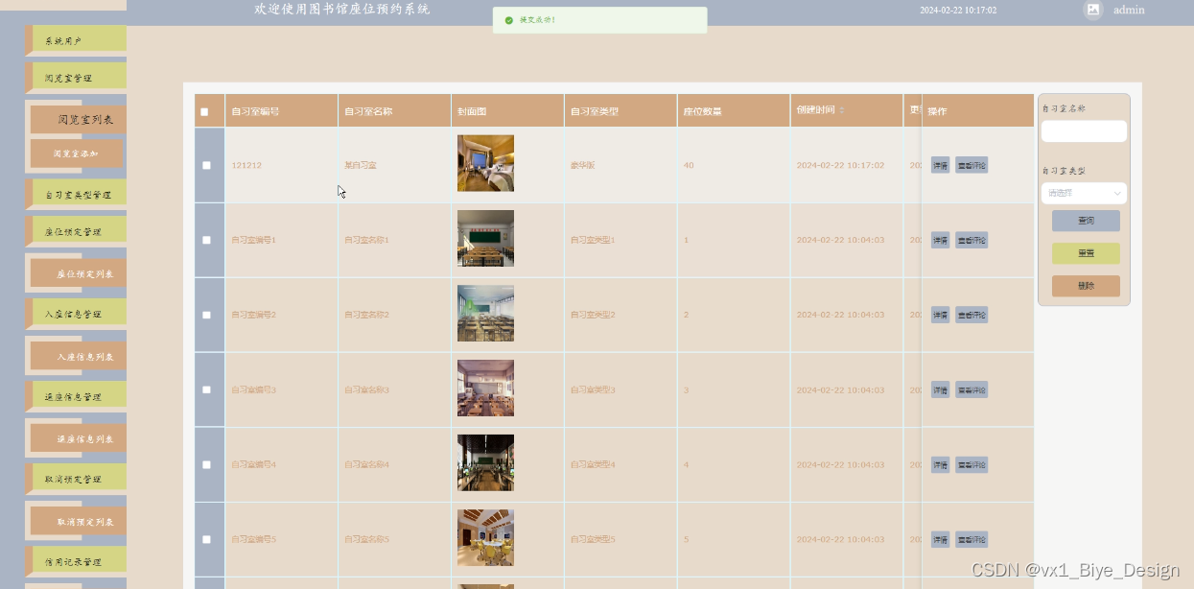1194x589 pixels.
Task: Open the 自习室类型 请选择 dropdown
Action: click(1084, 193)
